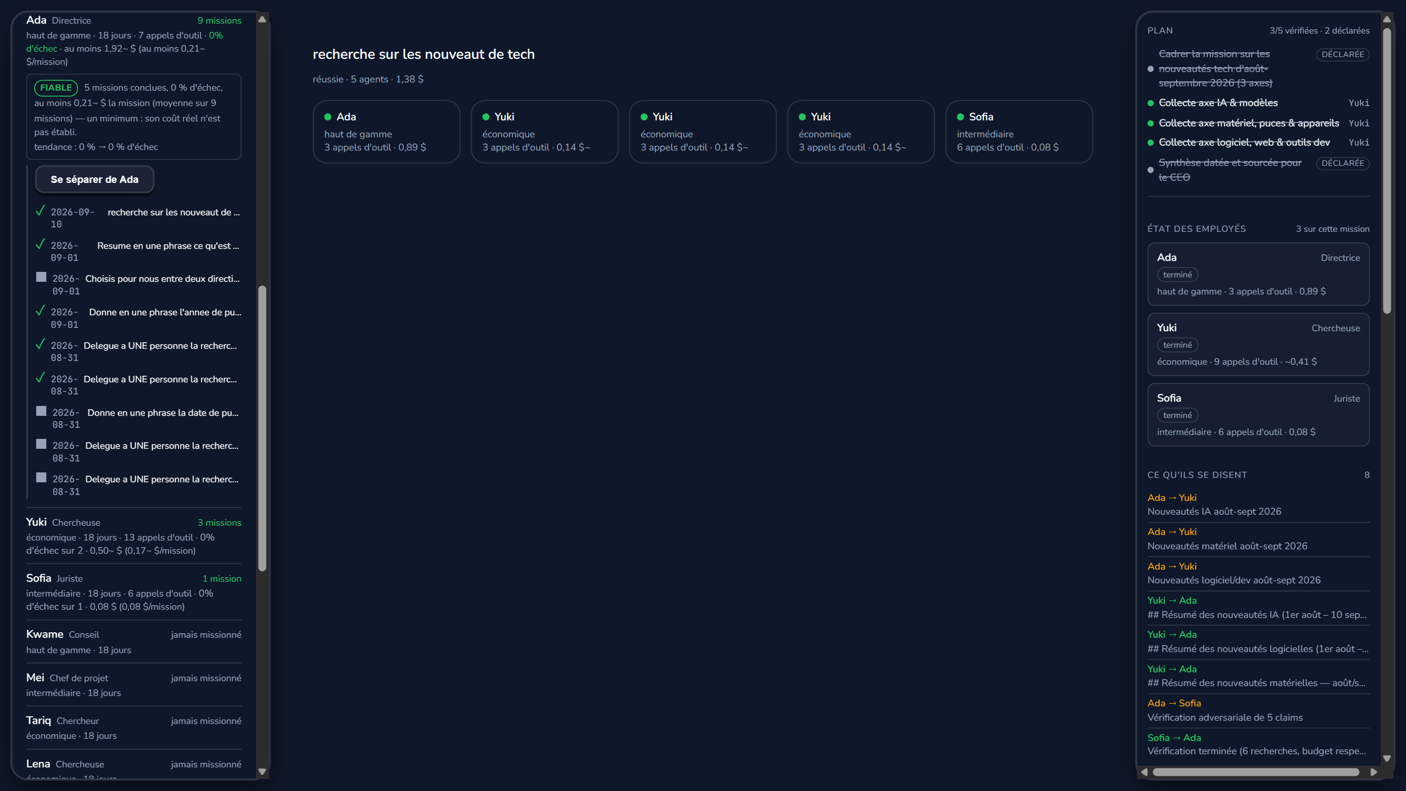Click the DÉCLARÉE badge on 'Synthèse datée'
Viewport: 1406px width, 791px height.
pos(1343,163)
